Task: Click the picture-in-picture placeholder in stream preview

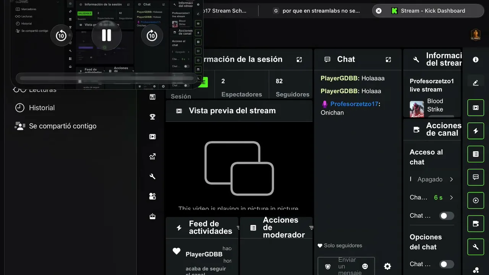Action: 239,168
